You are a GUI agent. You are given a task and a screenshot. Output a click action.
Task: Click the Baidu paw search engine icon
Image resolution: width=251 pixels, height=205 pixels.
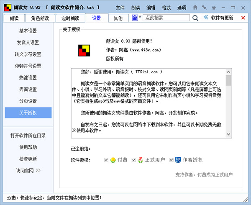(135, 18)
